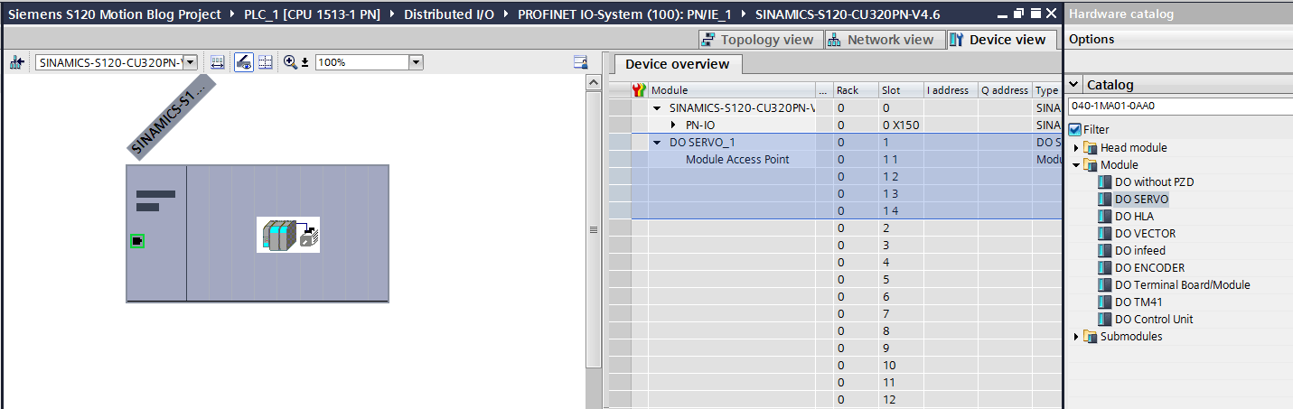Select Module Access Point row
This screenshot has height=409, width=1293.
click(737, 159)
